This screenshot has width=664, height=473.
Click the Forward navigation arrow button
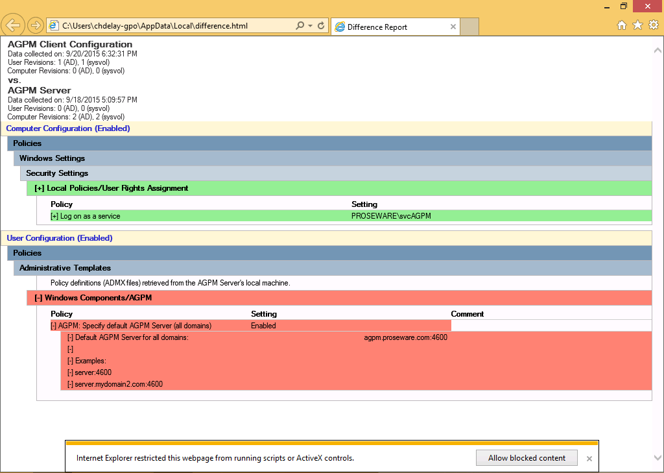tap(36, 25)
